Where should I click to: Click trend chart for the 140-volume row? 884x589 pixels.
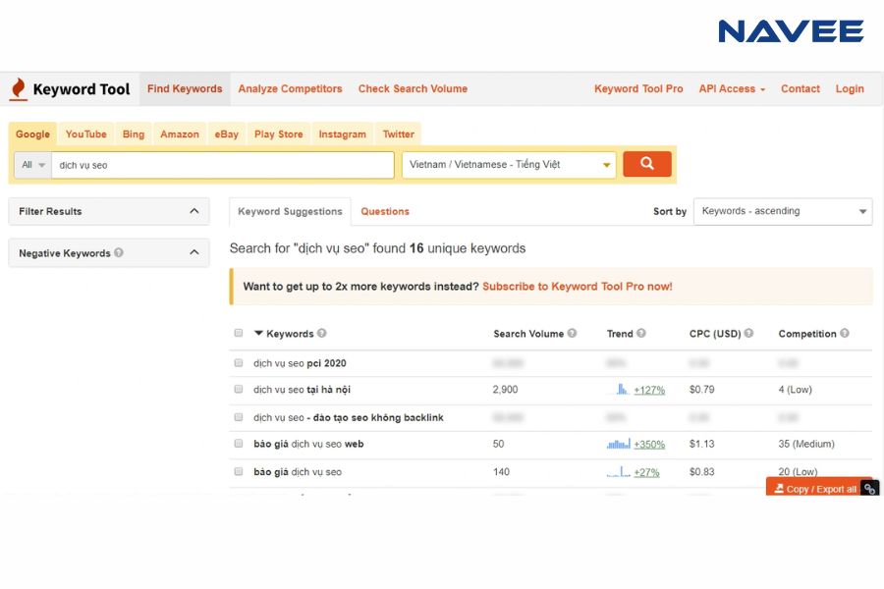click(619, 472)
